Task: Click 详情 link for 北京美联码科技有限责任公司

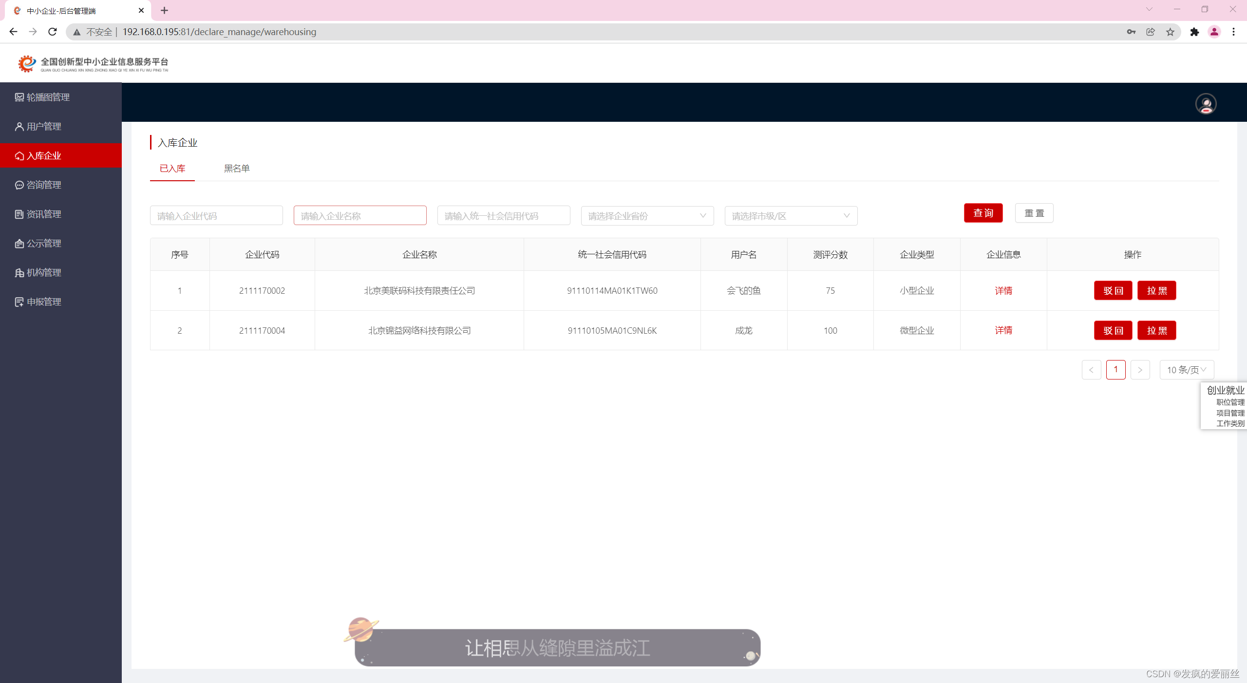Action: tap(1003, 291)
